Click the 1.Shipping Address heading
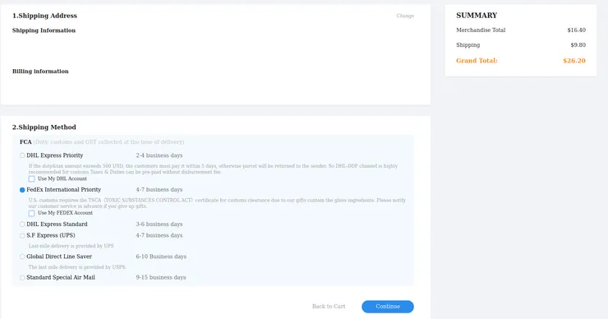Image resolution: width=608 pixels, height=319 pixels. pyautogui.click(x=44, y=16)
